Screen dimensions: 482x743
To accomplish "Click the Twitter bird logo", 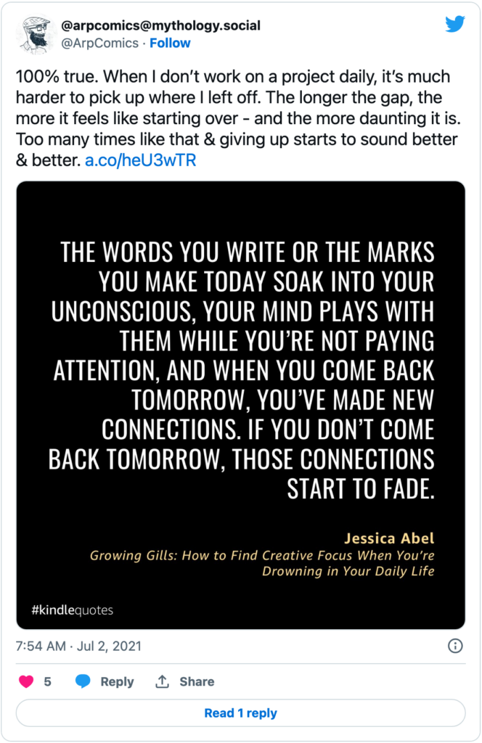I will coord(454,25).
